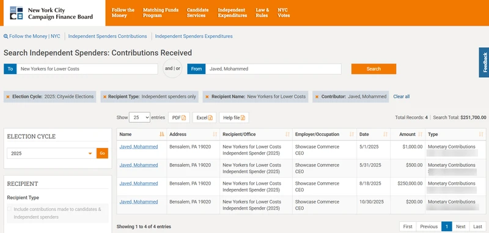The image size is (489, 233).
Task: Open Candidate Services menu
Action: pos(197,13)
